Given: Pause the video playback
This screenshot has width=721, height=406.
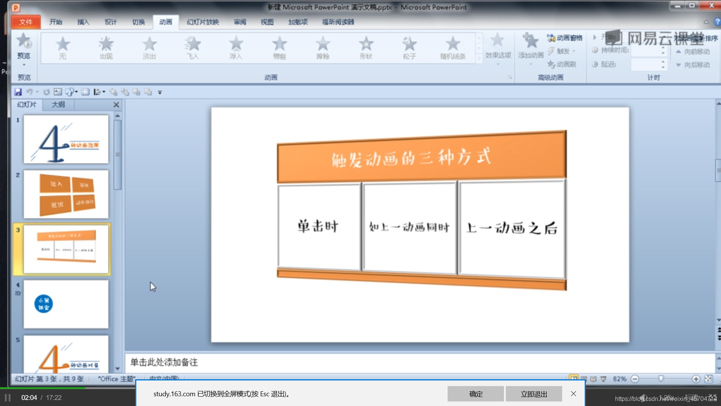Looking at the screenshot, I should coord(8,397).
